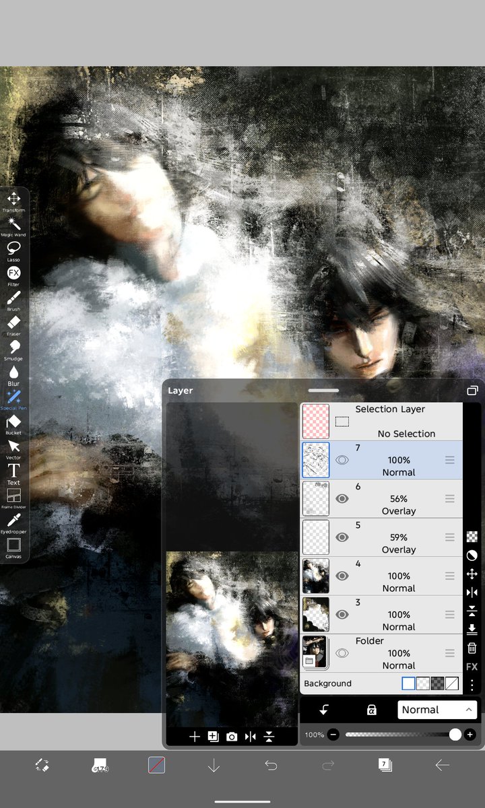Select the Lasso tool
This screenshot has height=808, width=485.
pos(13,250)
